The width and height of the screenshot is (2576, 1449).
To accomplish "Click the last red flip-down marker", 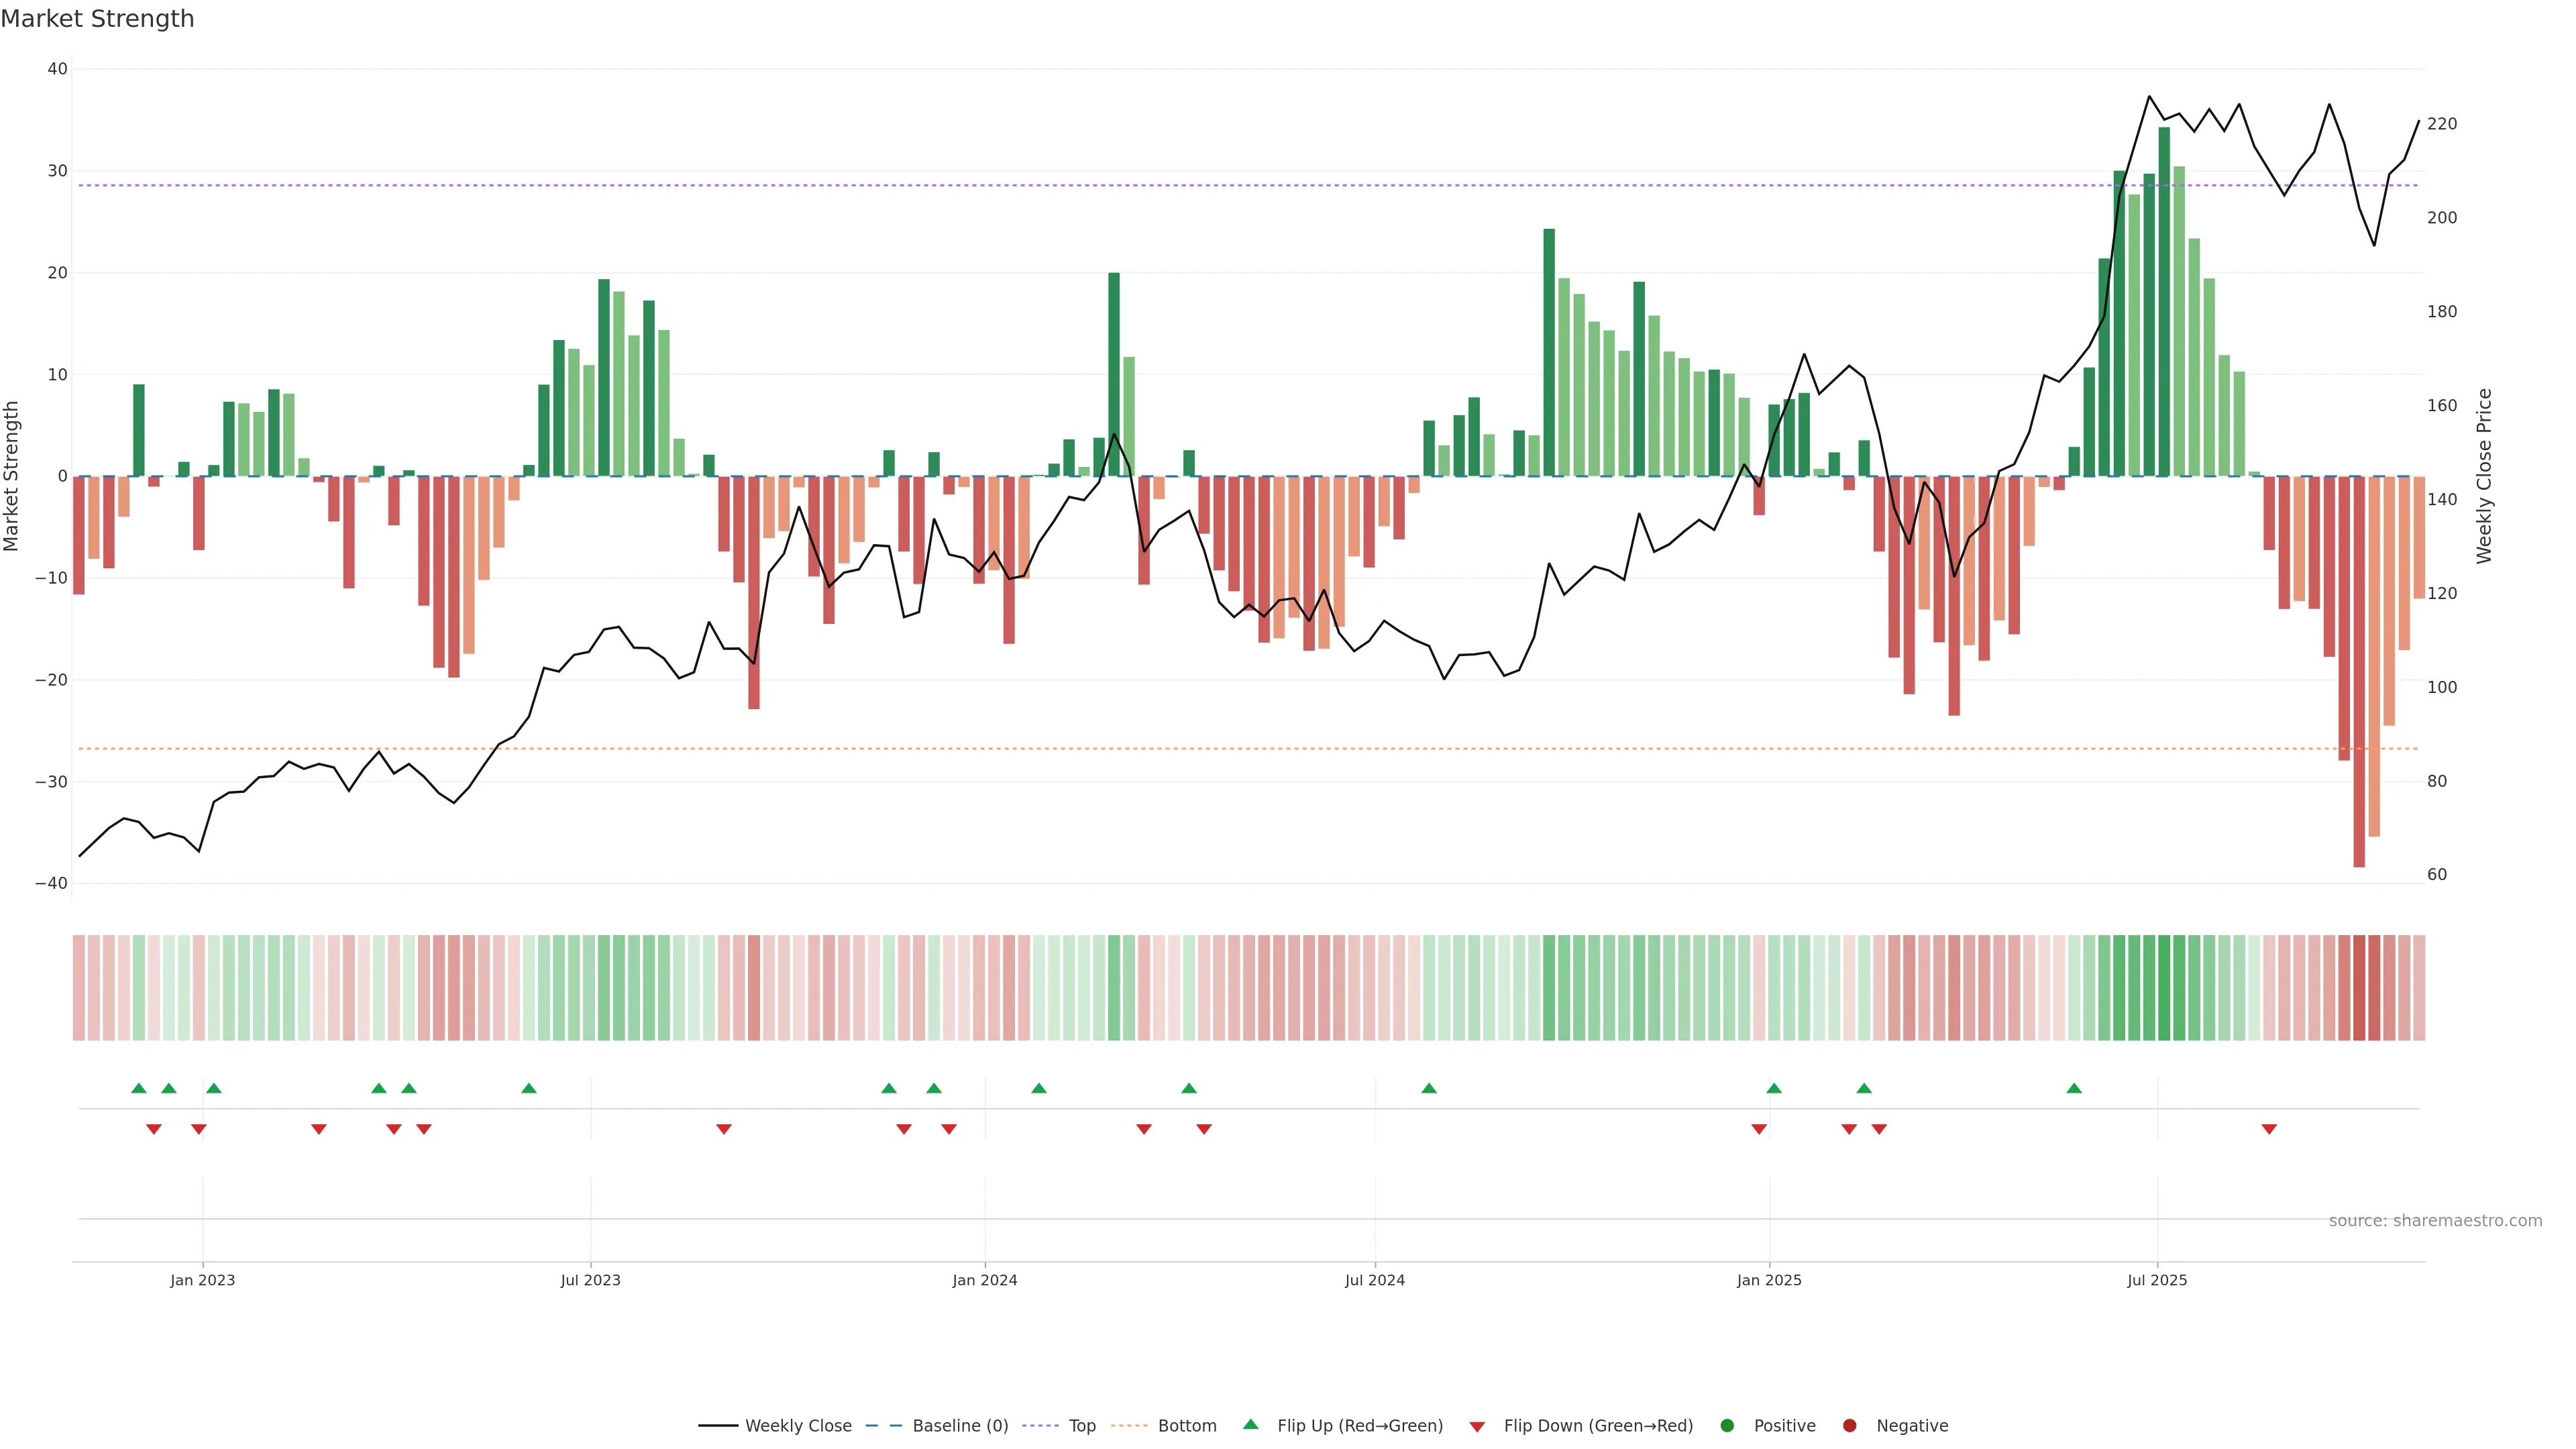I will (x=2269, y=1129).
